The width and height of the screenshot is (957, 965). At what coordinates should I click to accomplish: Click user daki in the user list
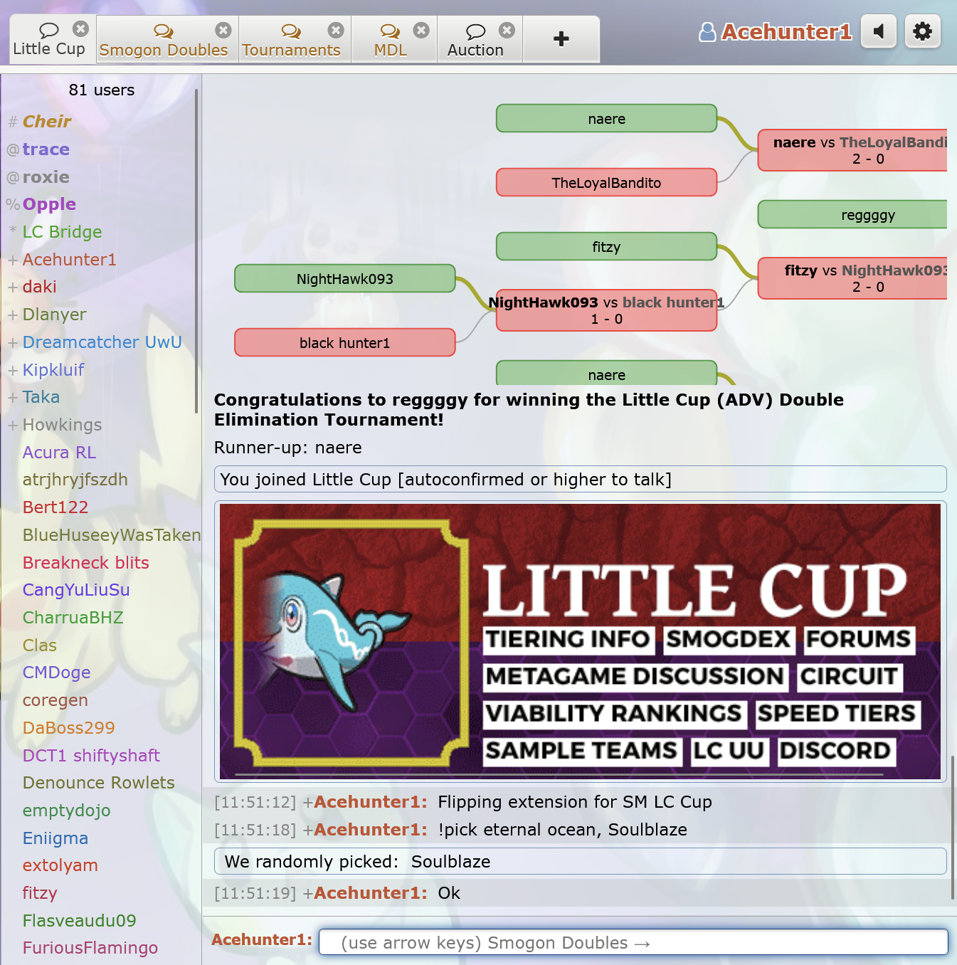(39, 287)
